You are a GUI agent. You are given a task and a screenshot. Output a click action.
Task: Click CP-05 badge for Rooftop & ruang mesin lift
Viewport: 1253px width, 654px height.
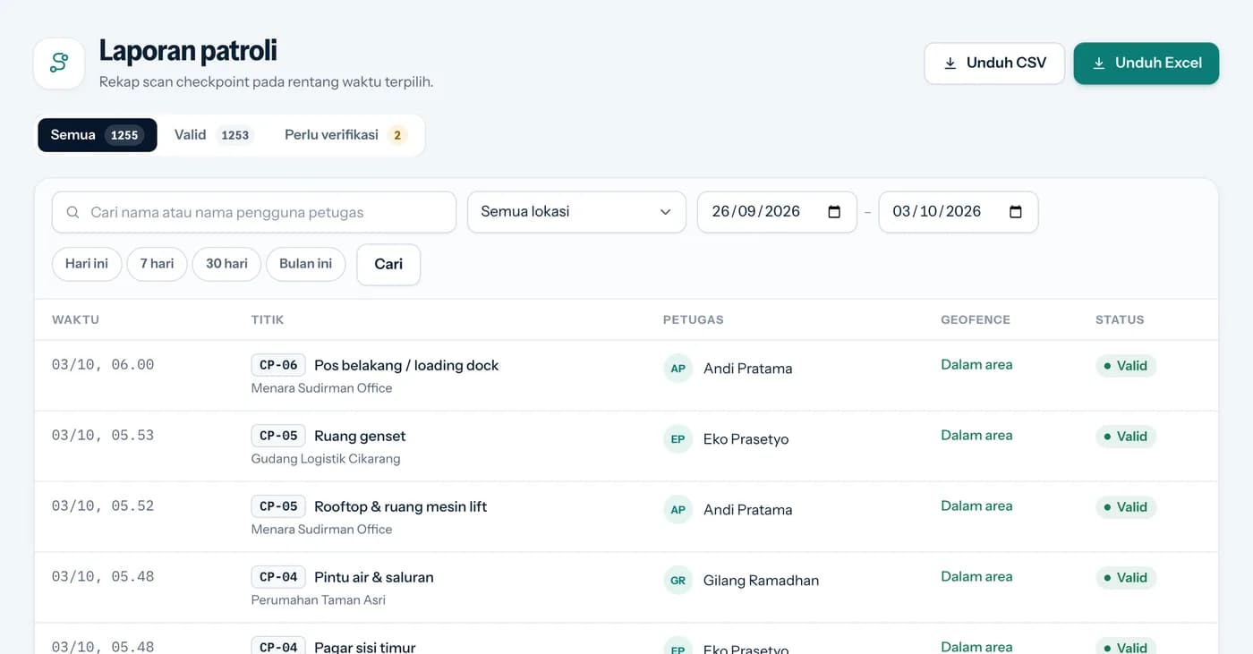(278, 506)
